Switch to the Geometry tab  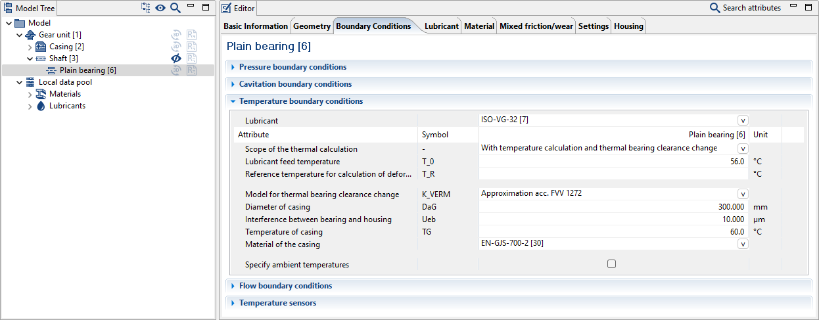point(312,26)
